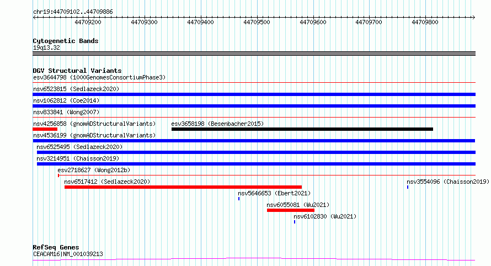491x266 pixels.
Task: Open the nsv1062812 Coe2014 variant label
Action: pyautogui.click(x=66, y=100)
